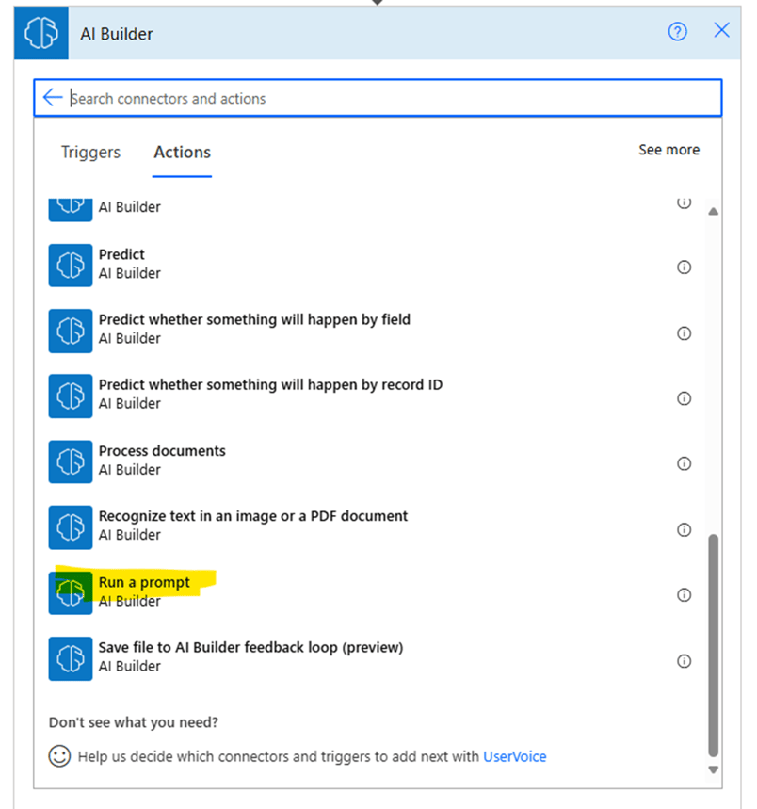Select the Actions tab

click(182, 153)
